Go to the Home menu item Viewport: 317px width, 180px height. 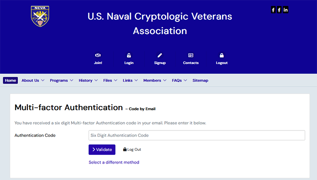tap(10, 81)
